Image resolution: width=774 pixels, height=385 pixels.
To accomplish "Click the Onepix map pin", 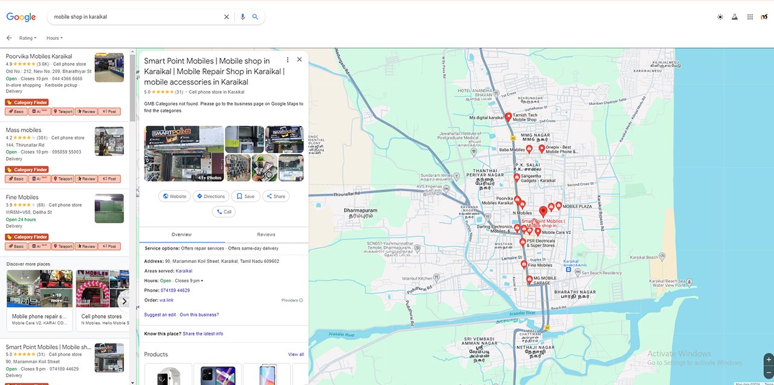I will 542,149.
